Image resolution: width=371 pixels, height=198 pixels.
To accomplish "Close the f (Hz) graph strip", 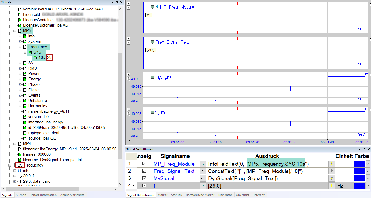I will click(x=129, y=109).
